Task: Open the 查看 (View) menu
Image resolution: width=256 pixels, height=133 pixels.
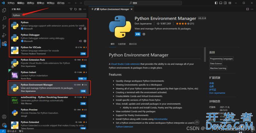Action: [x=40, y=3]
